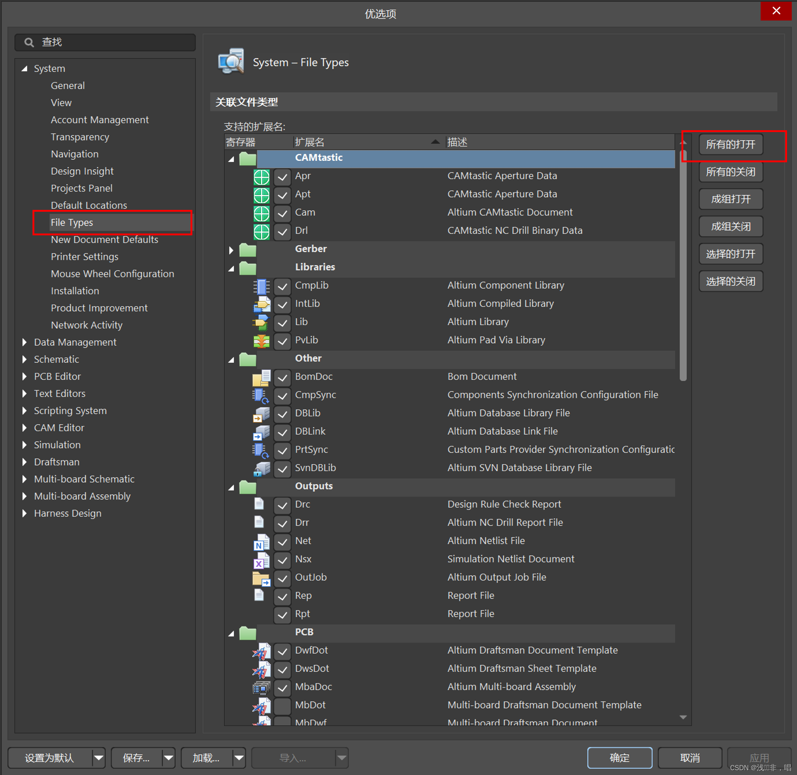
Task: Click the OutJob output job icon
Action: tap(261, 578)
